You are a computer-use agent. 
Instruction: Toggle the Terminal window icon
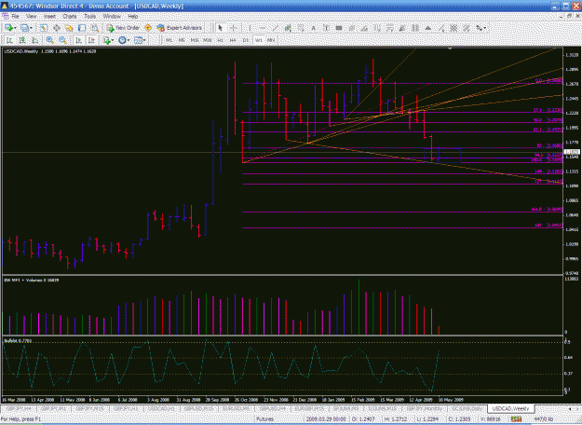click(x=82, y=28)
